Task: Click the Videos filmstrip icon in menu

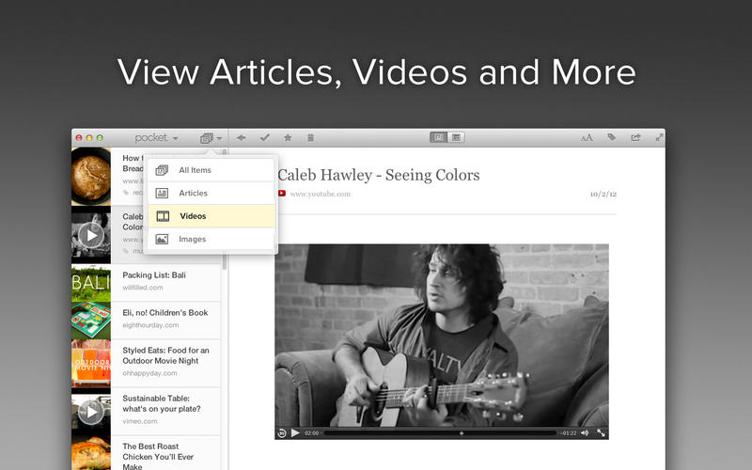Action: (163, 216)
